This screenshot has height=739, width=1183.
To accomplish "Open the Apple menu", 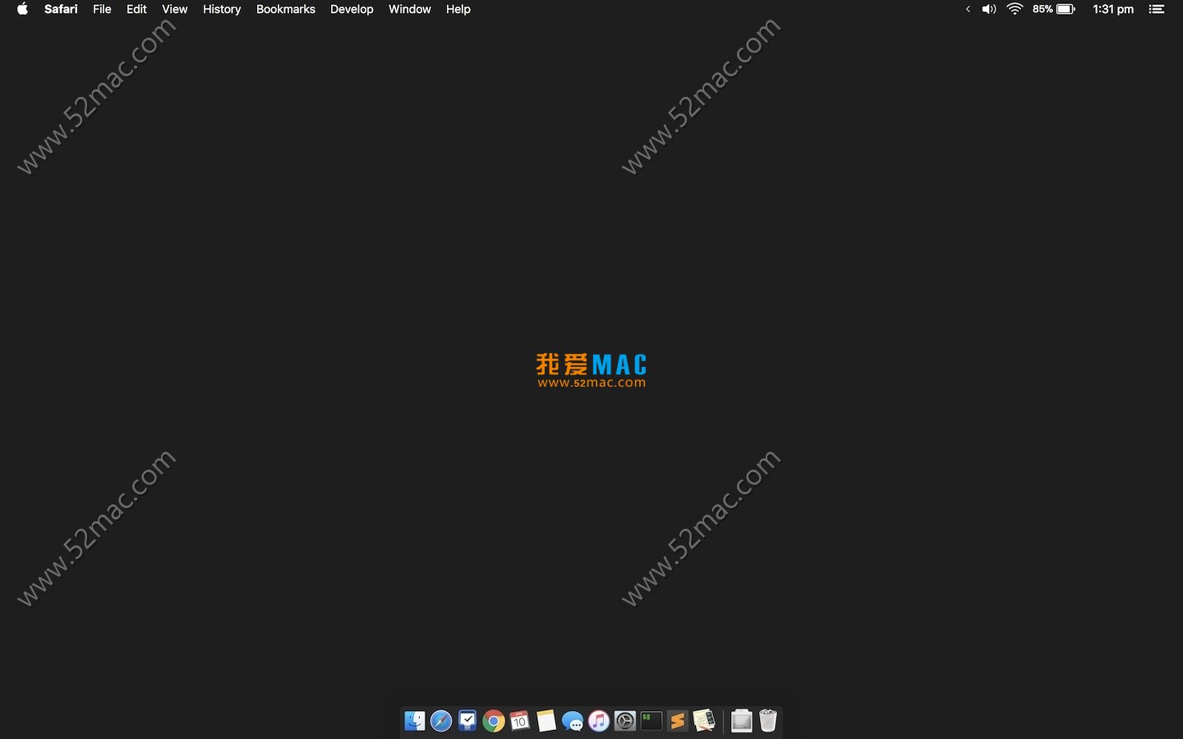I will point(22,9).
